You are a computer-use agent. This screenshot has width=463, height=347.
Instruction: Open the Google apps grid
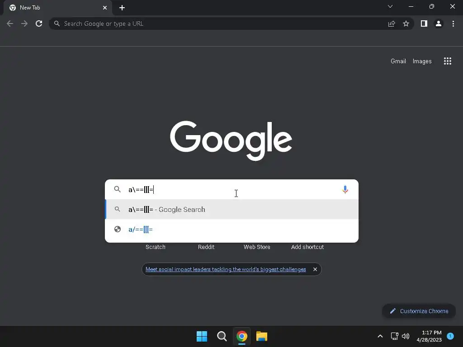click(x=448, y=61)
